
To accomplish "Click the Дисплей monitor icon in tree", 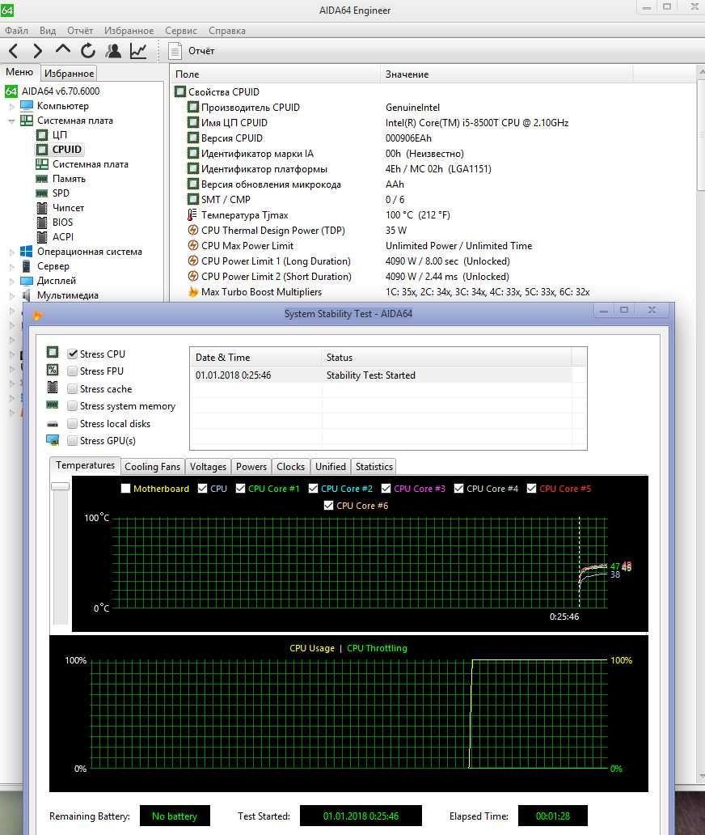I will coord(27,280).
